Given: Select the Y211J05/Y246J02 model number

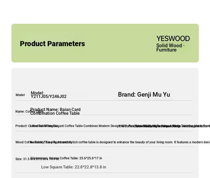Looking at the screenshot, I should pos(48,96).
